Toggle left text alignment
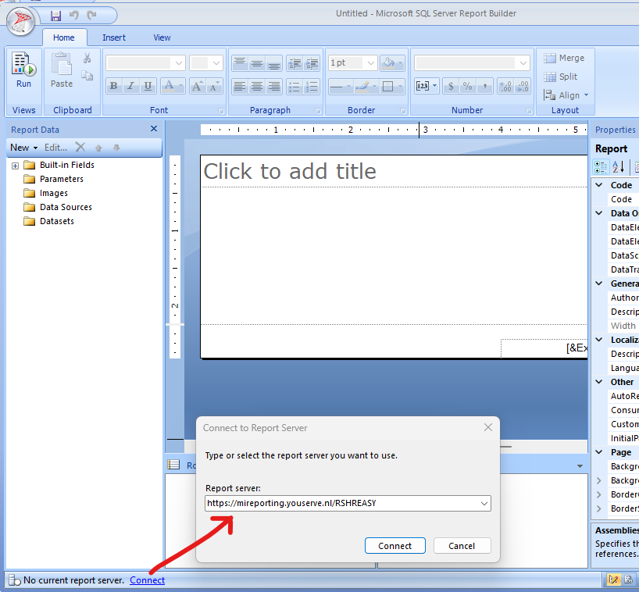Image resolution: width=639 pixels, height=592 pixels. tap(240, 86)
